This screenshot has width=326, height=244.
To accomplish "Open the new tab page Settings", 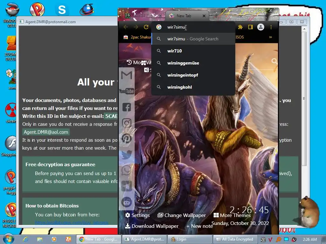I will pyautogui.click(x=138, y=215).
